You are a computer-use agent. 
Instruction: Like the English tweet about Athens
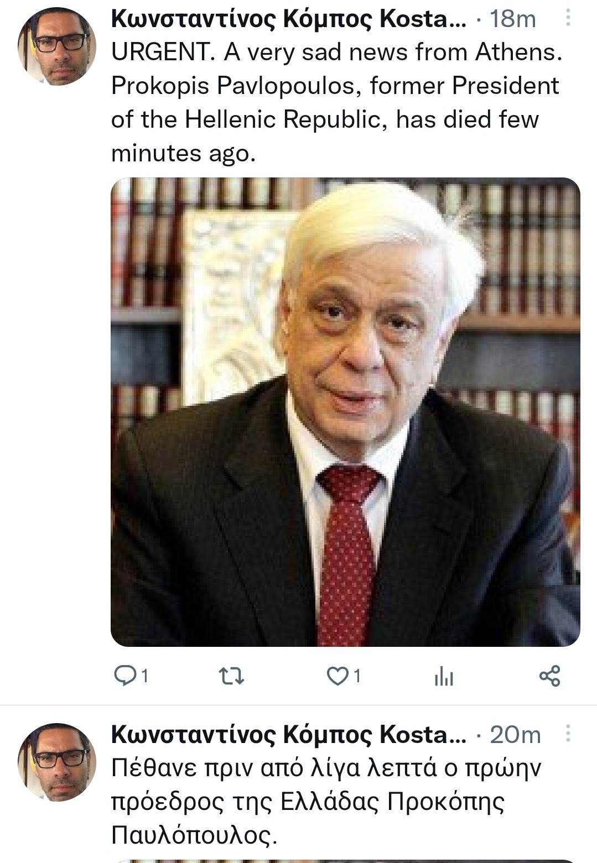point(336,676)
